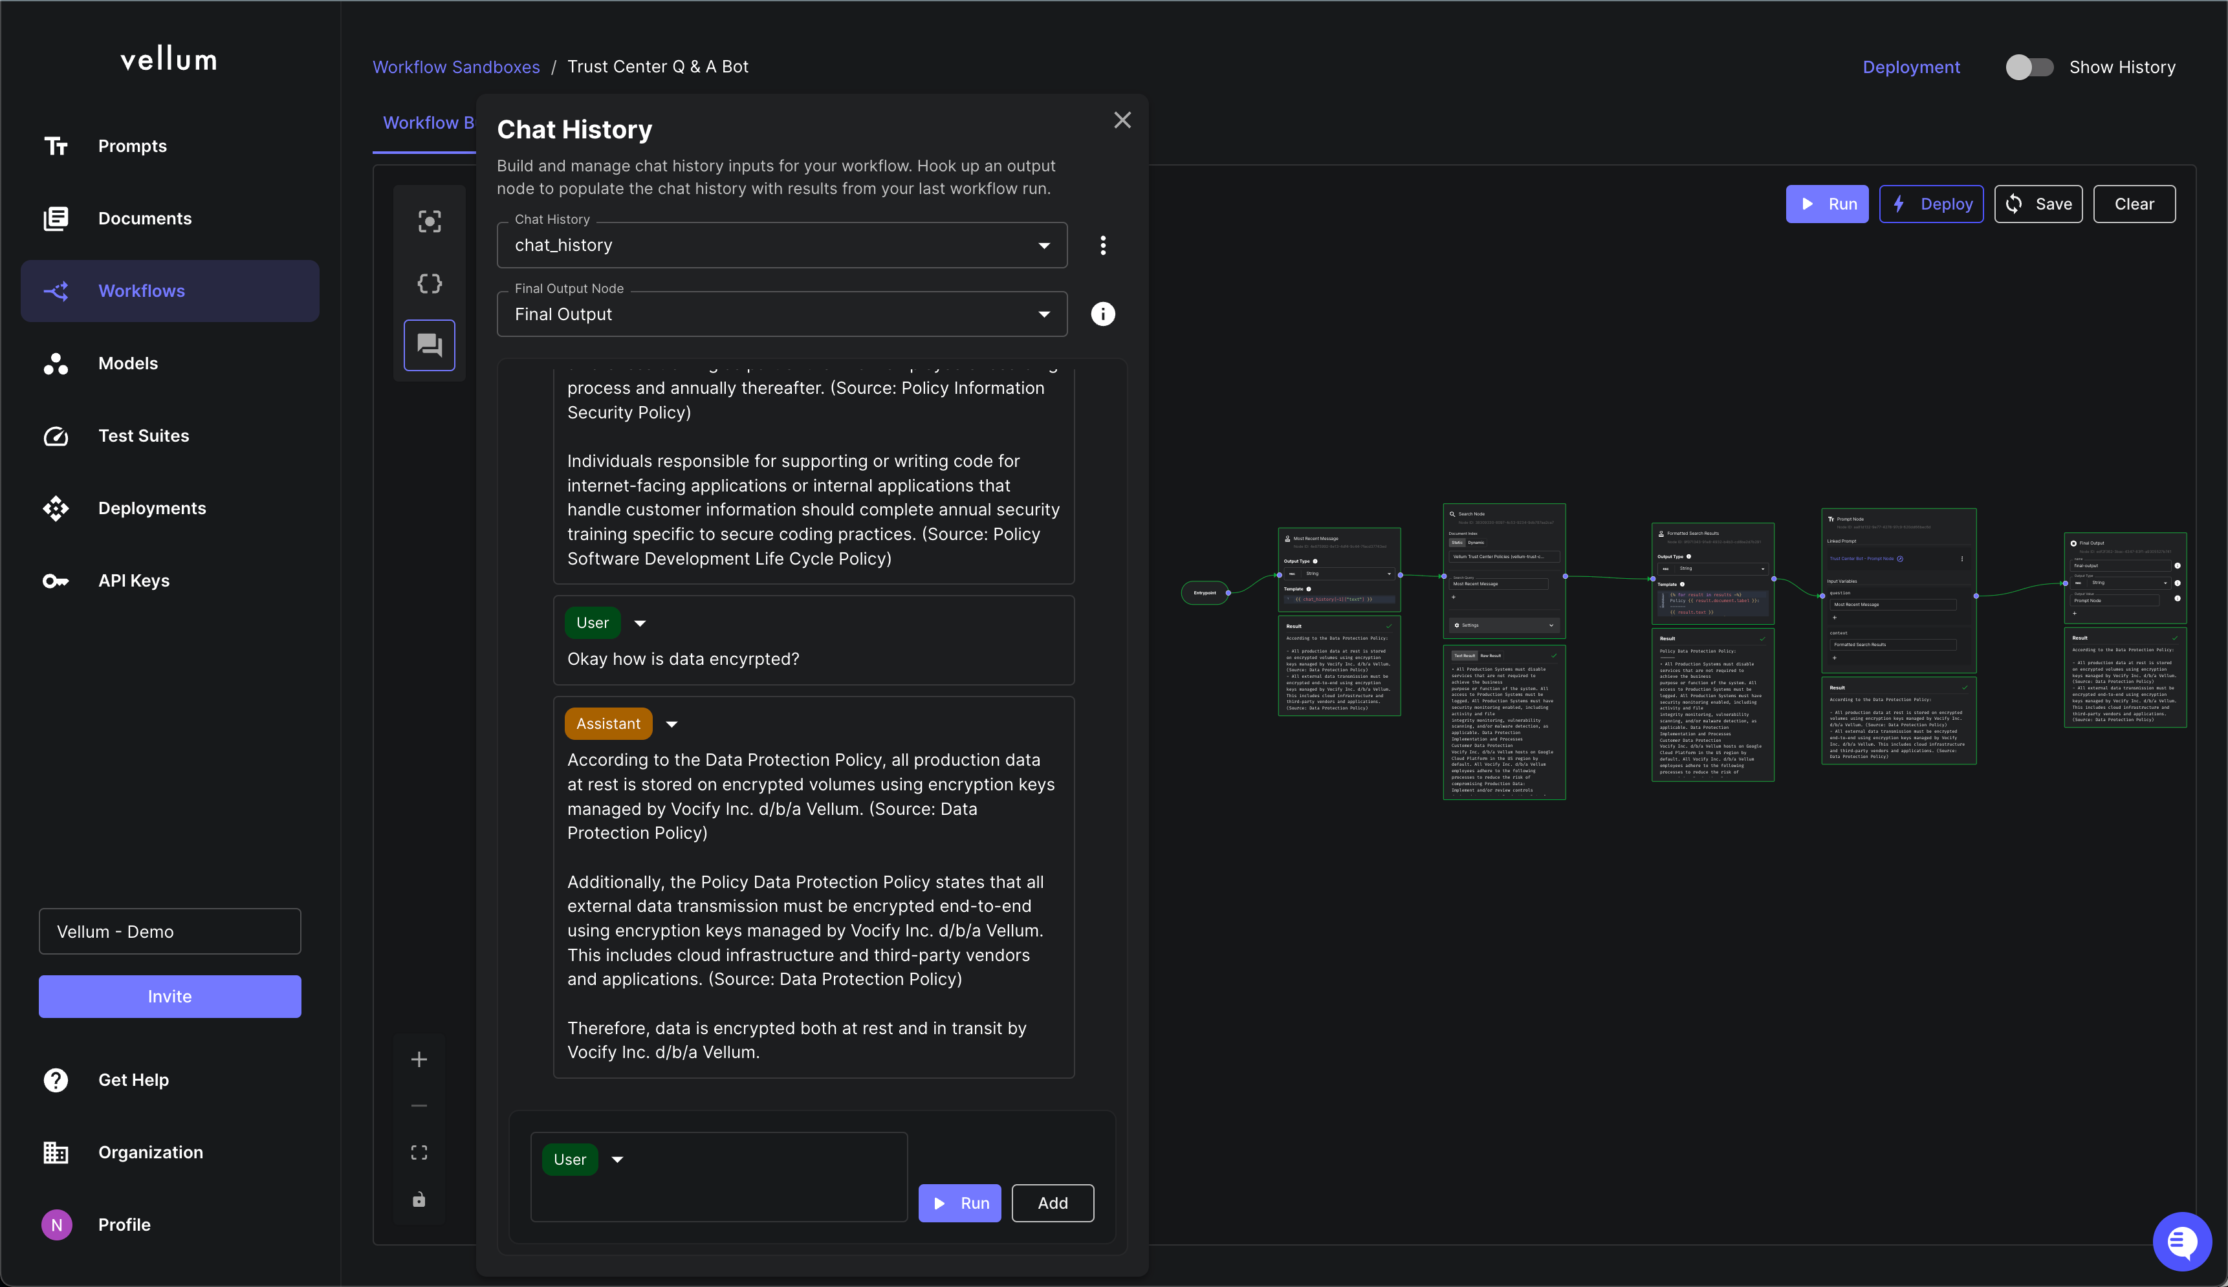Go to Deployments in the sidebar
Image resolution: width=2228 pixels, height=1287 pixels.
[152, 508]
